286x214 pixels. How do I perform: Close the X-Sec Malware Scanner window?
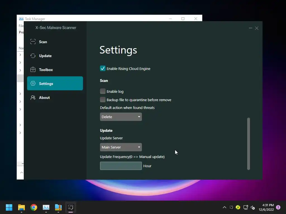[257, 28]
